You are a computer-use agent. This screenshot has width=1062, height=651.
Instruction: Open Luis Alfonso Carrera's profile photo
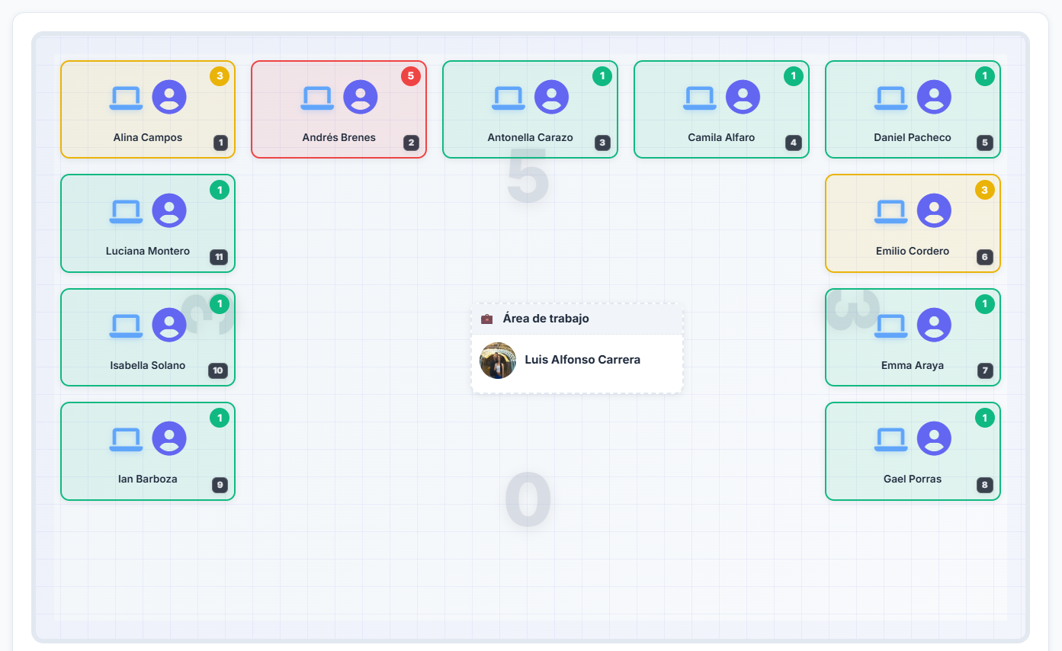[498, 360]
